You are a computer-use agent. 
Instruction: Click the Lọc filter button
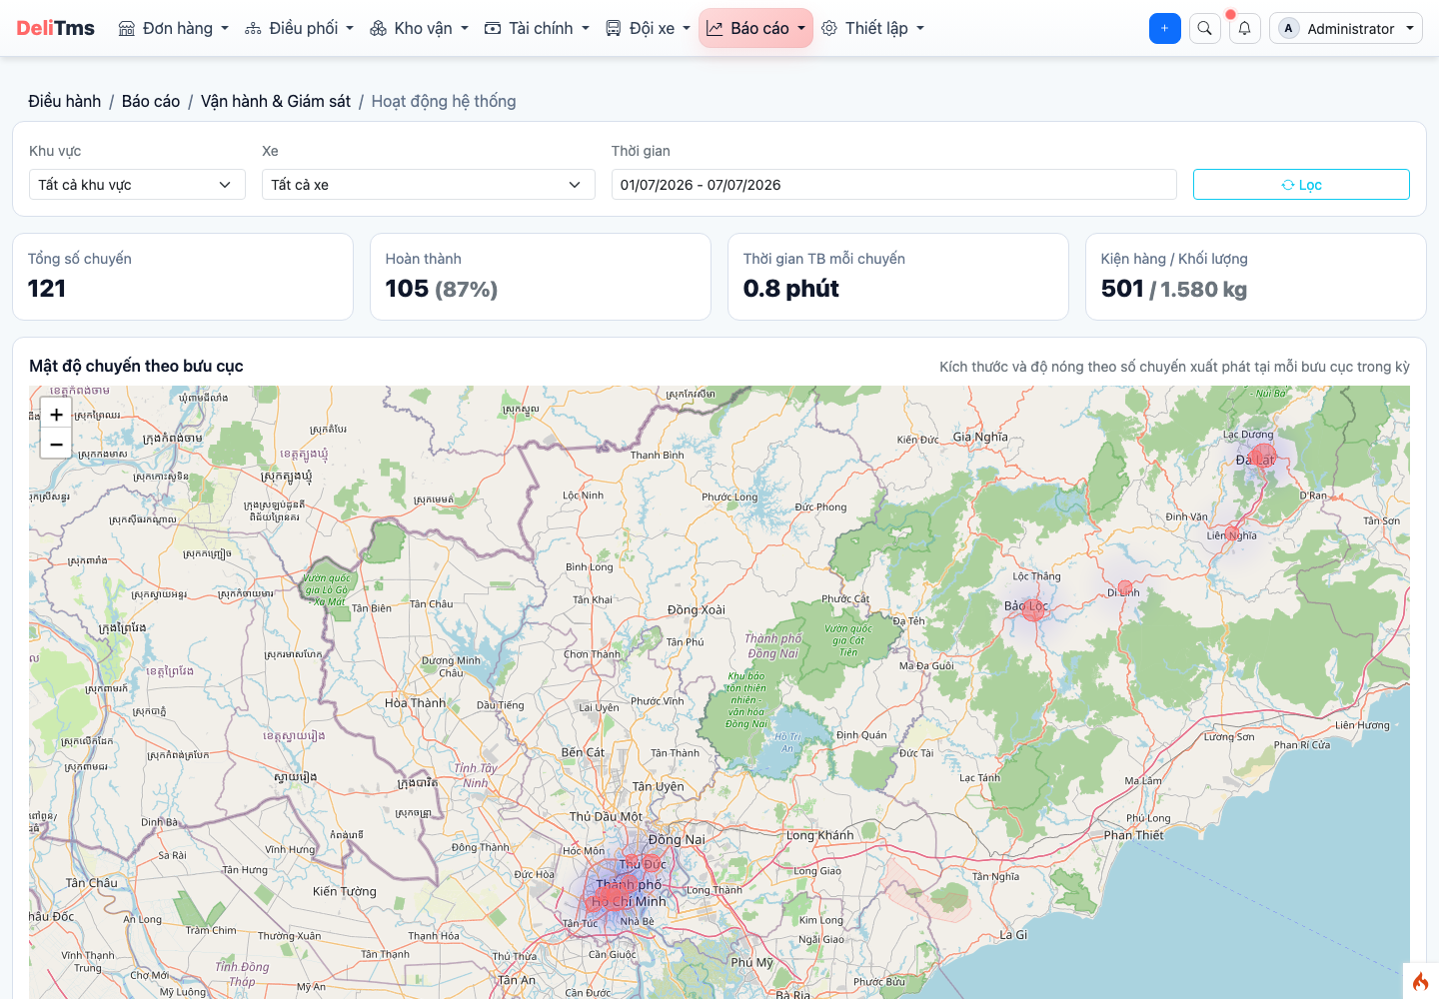[1301, 185]
